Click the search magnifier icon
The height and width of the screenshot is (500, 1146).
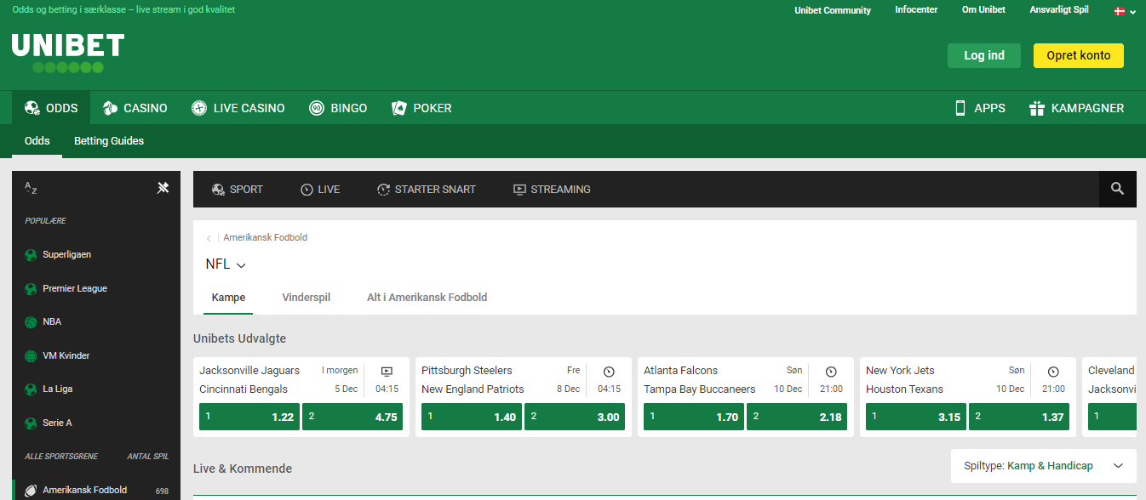(1117, 189)
